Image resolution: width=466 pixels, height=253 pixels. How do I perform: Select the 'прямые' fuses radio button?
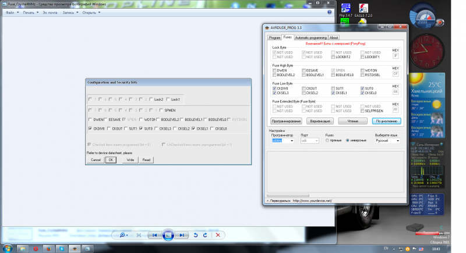327,140
